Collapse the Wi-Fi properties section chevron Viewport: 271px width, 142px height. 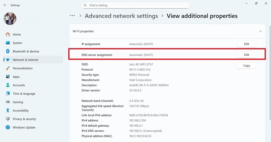[260, 31]
